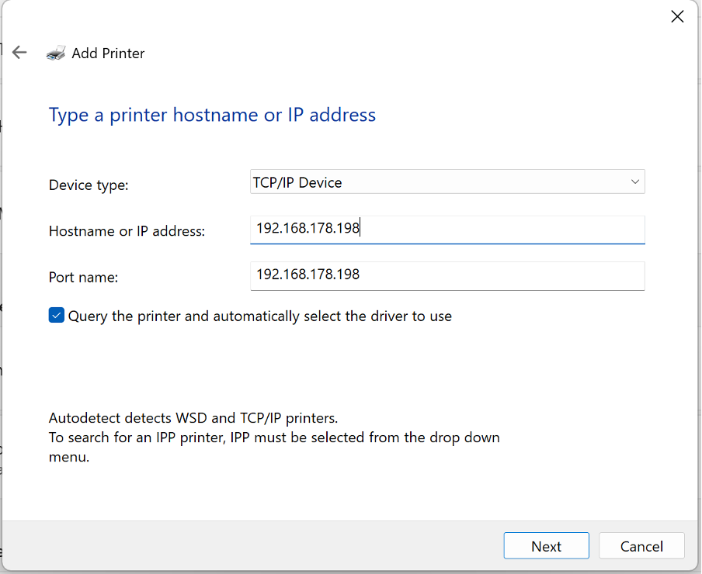
Task: Open the Device type combo box
Action: (447, 182)
